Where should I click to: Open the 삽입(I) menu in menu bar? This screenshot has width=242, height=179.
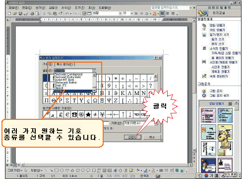tap(53, 7)
